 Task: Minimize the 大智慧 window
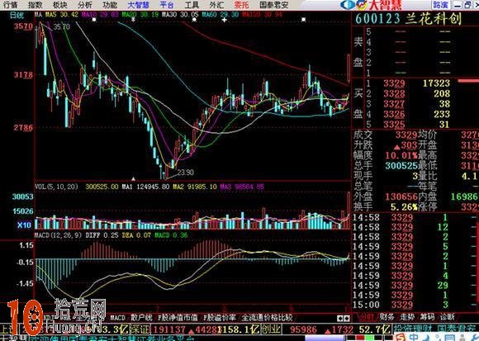point(458,5)
